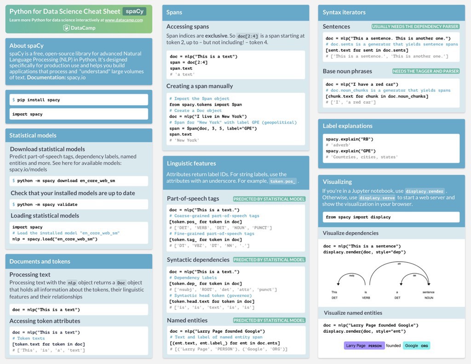Select the Larry Page PERSON entity tag

click(x=364, y=346)
